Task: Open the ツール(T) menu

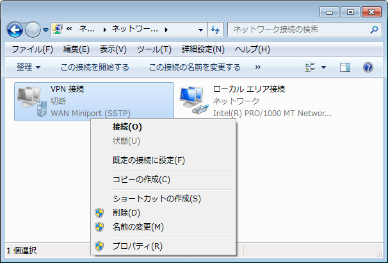Action: point(154,49)
